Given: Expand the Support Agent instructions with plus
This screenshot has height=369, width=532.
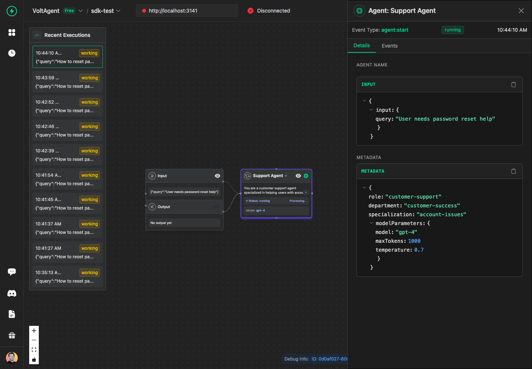Looking at the screenshot, I should [306, 193].
